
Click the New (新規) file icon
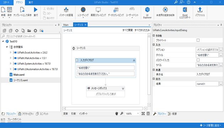pos(3,10)
